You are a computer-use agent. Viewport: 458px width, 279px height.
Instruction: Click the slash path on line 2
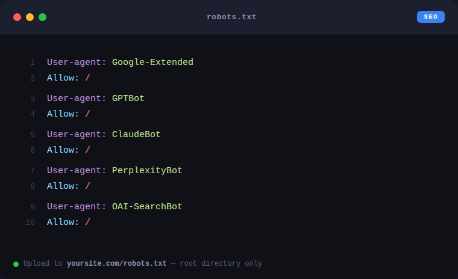tap(87, 78)
